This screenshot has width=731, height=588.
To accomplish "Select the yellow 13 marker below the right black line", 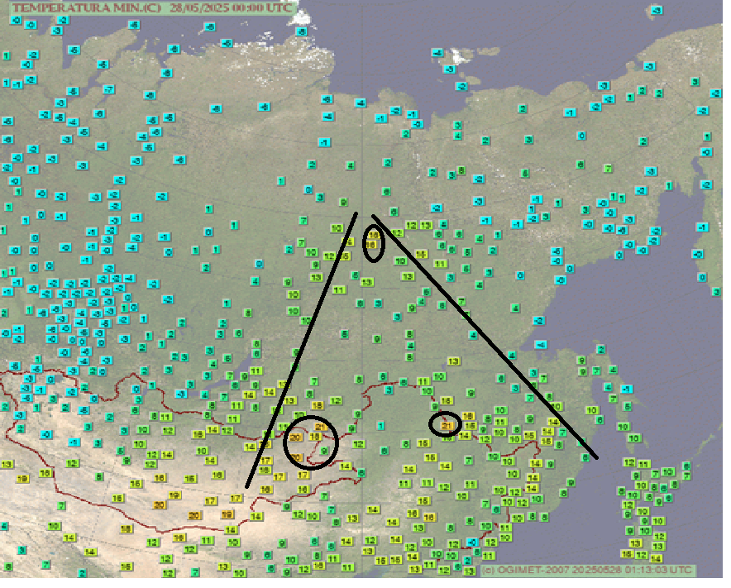I will coord(453,361).
